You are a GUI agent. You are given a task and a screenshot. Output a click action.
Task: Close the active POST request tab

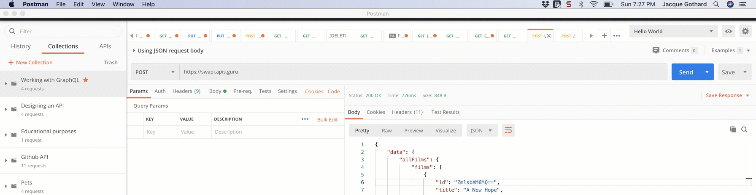(549, 36)
